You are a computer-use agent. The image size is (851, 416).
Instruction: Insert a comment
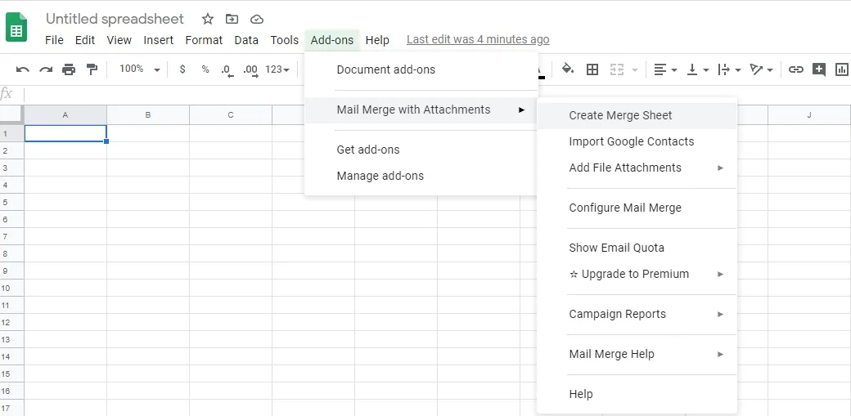coord(819,69)
